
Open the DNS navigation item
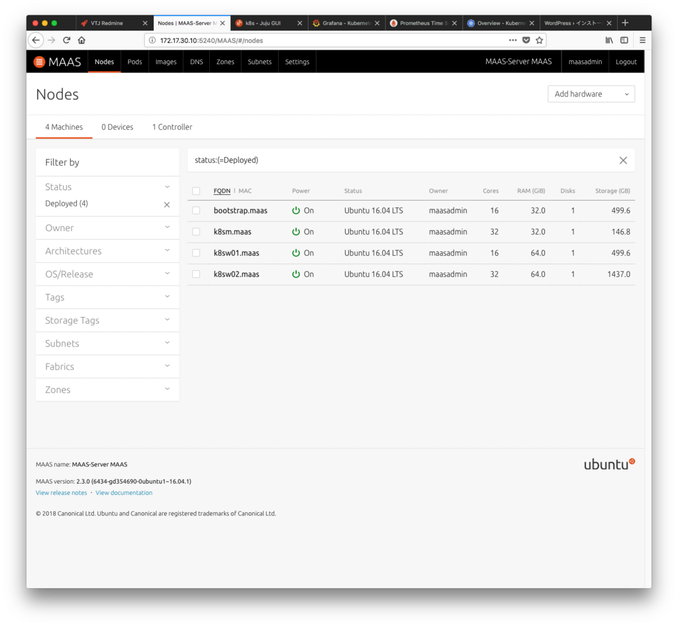point(196,62)
